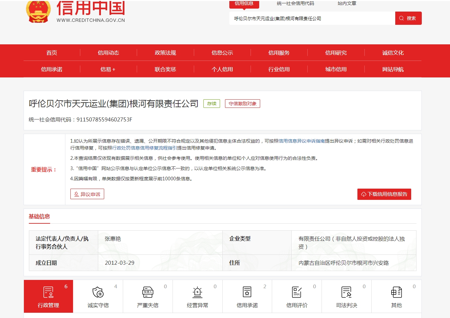Open the 联合奖惩 menu item
450x318 pixels.
point(165,69)
